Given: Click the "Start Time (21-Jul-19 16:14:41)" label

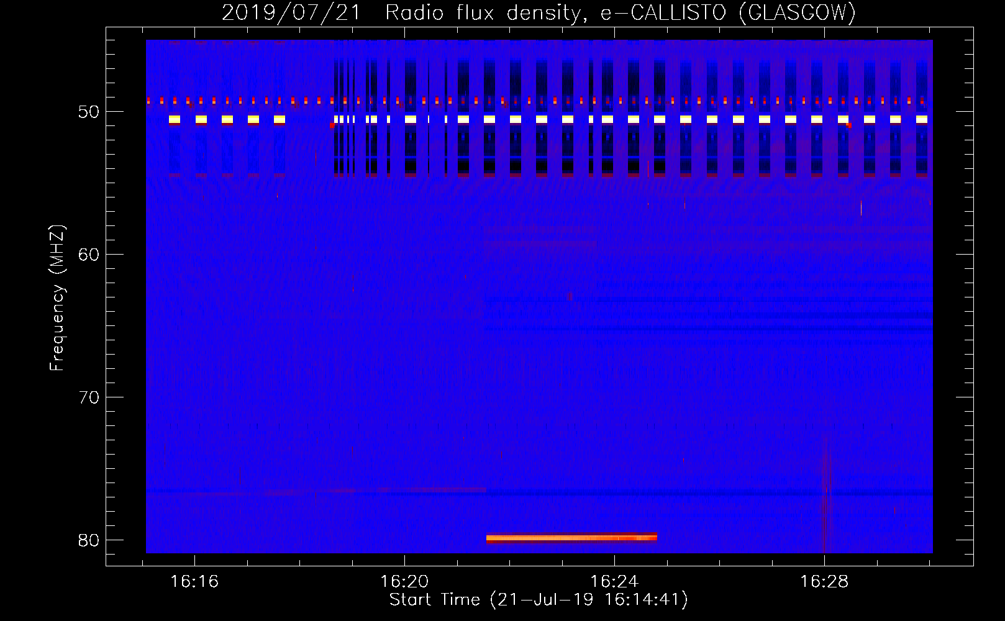Looking at the screenshot, I should point(539,600).
